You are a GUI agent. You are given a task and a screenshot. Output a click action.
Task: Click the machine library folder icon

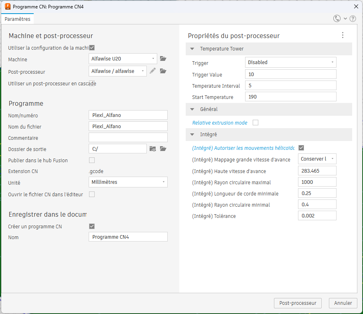[x=163, y=58]
